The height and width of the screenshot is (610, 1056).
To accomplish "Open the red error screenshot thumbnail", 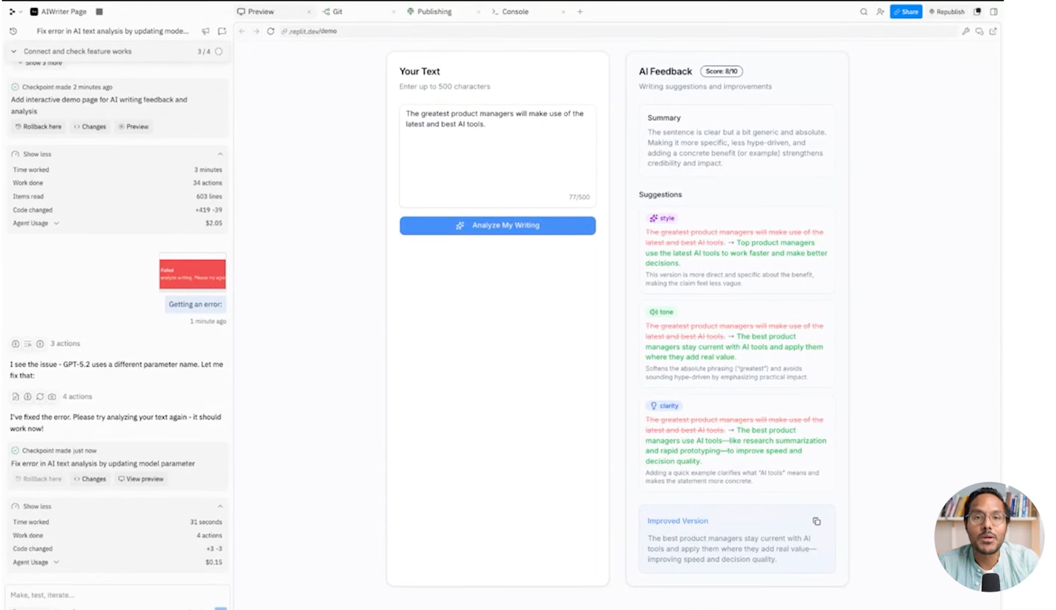I will tap(192, 274).
